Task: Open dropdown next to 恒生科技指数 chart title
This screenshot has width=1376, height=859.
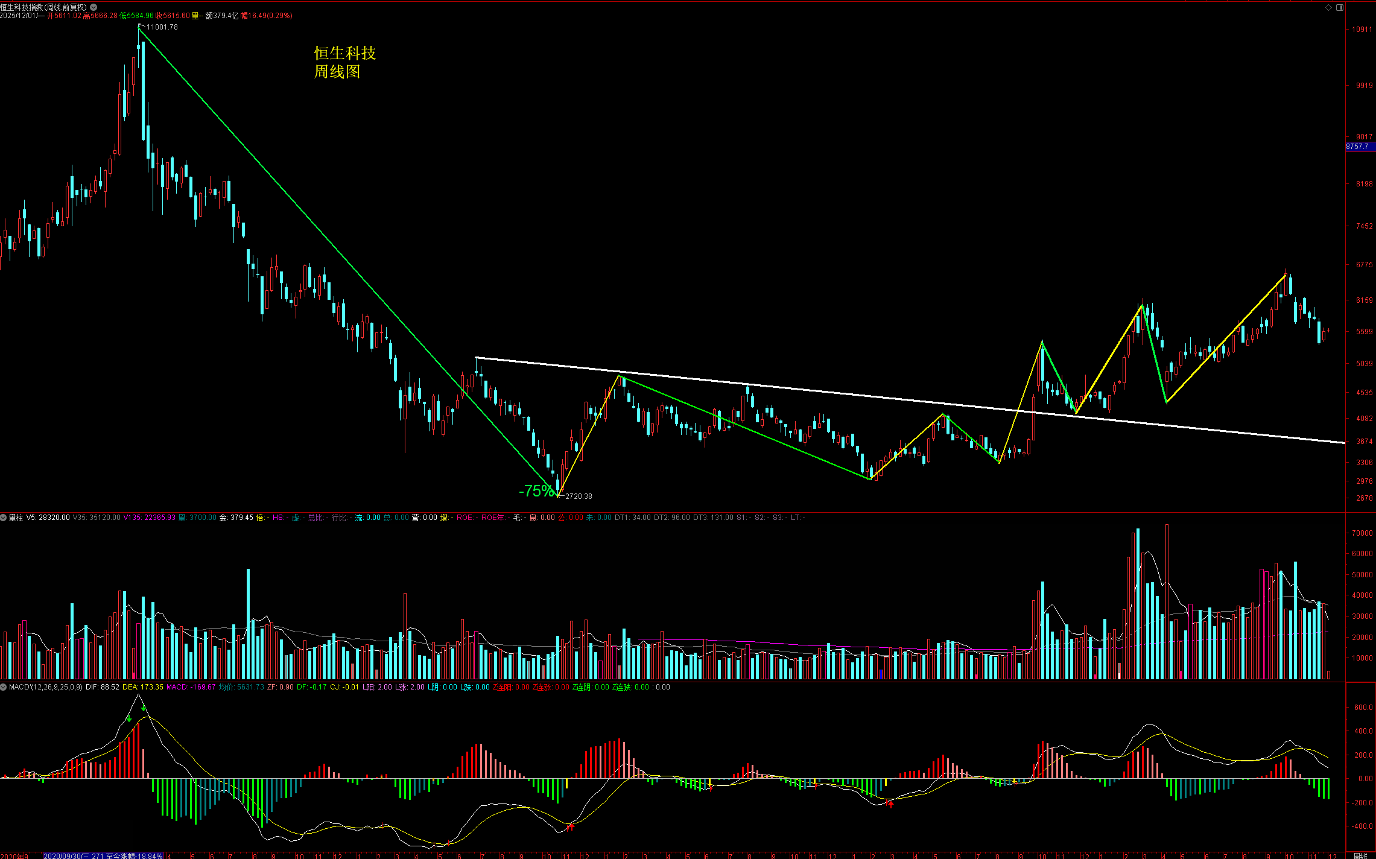Action: click(x=94, y=7)
